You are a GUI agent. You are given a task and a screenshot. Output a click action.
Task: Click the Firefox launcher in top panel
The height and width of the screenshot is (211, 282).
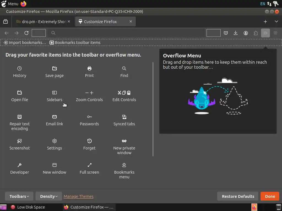point(23,4)
